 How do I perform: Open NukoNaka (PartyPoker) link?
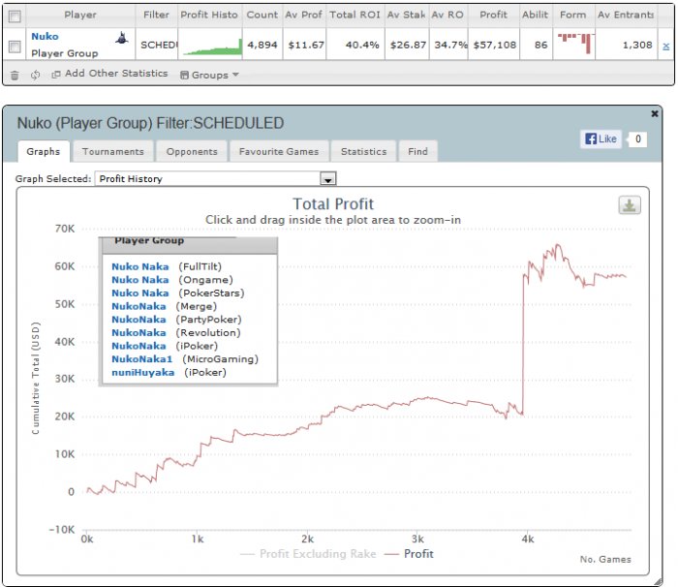139,320
